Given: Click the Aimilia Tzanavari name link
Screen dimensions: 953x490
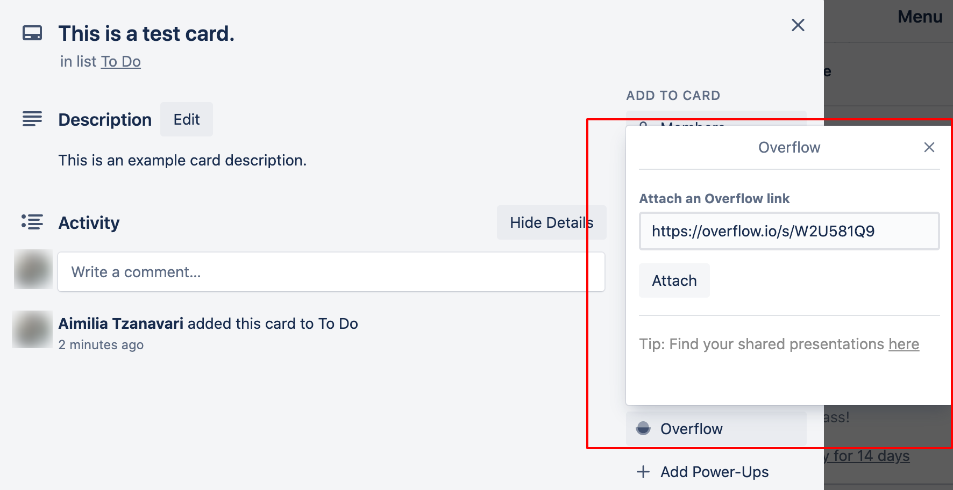Looking at the screenshot, I should click(121, 323).
